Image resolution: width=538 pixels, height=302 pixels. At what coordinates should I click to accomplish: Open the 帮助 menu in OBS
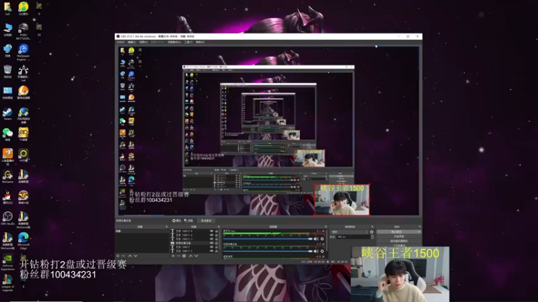pos(200,42)
